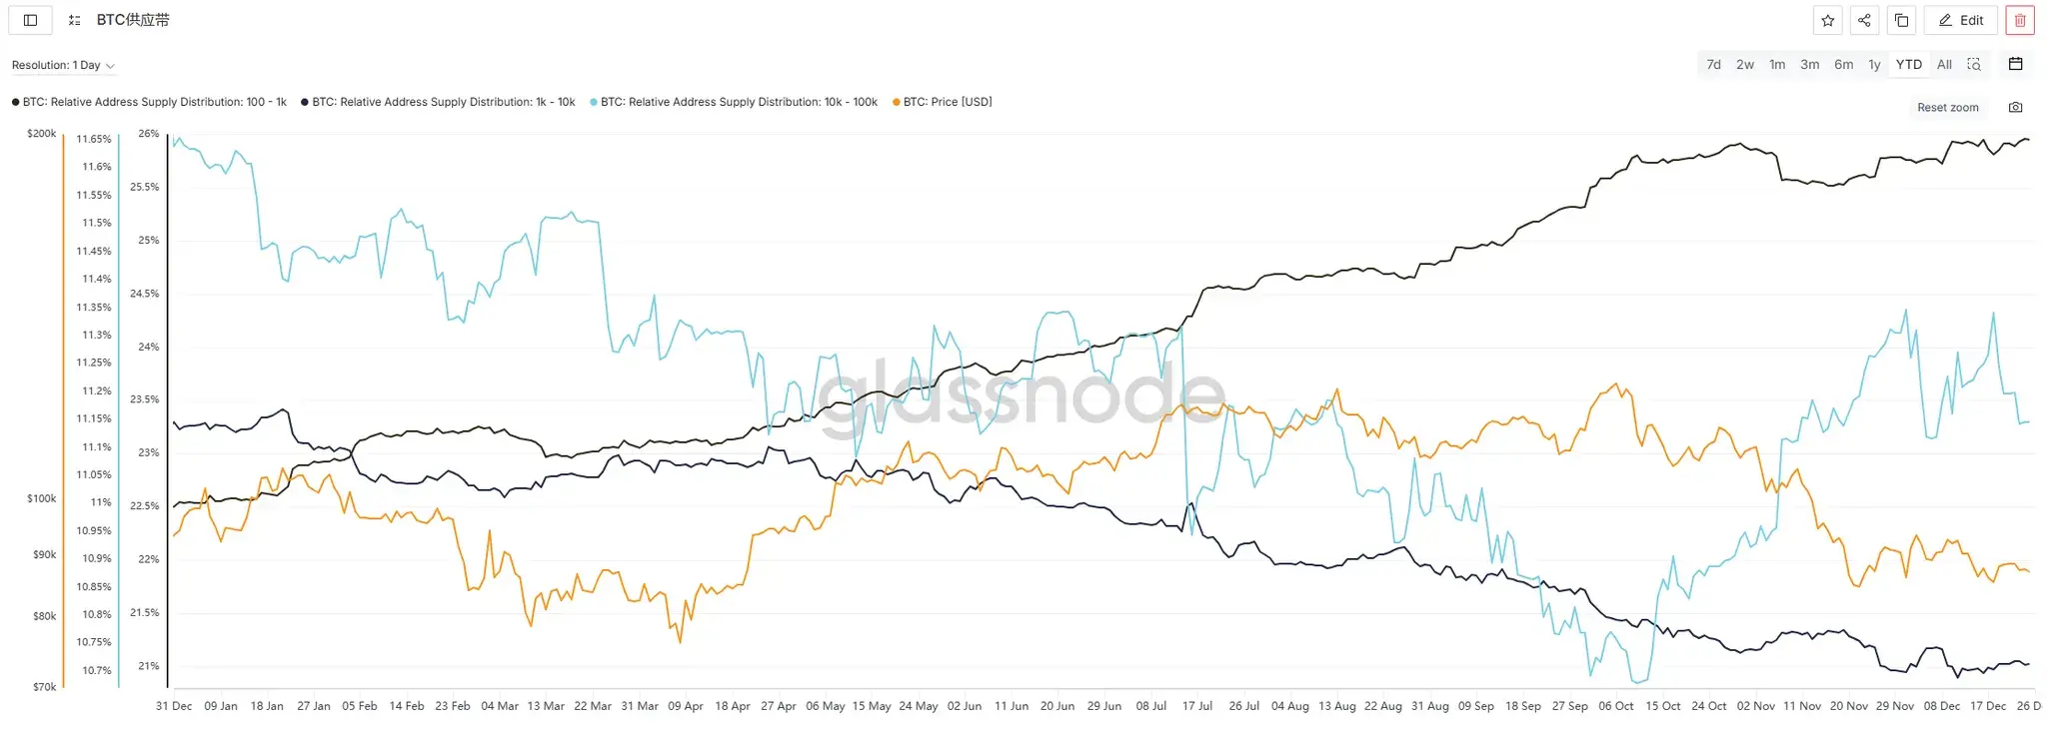Activate the zoom selection icon

click(1973, 64)
